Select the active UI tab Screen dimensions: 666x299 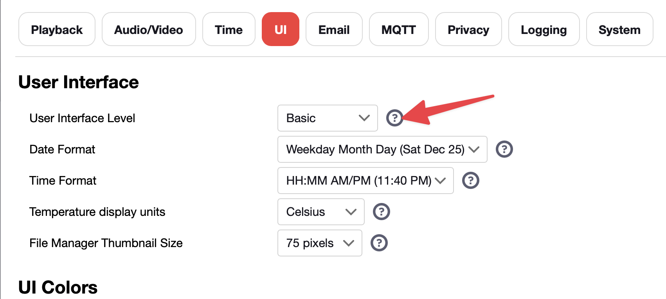(281, 29)
